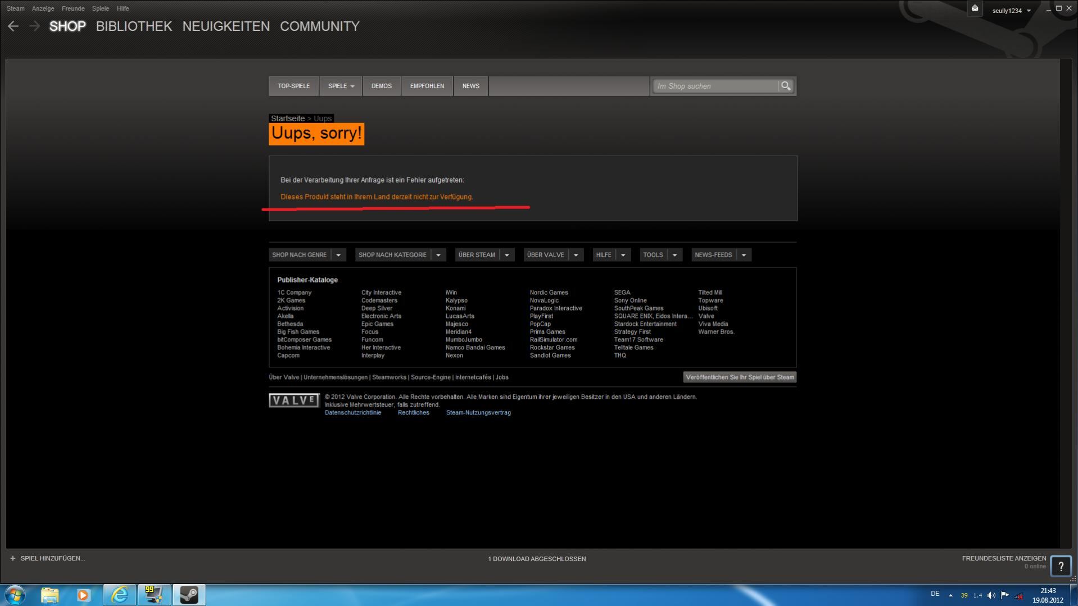1078x606 pixels.
Task: Open the Steam menu
Action: 16,8
